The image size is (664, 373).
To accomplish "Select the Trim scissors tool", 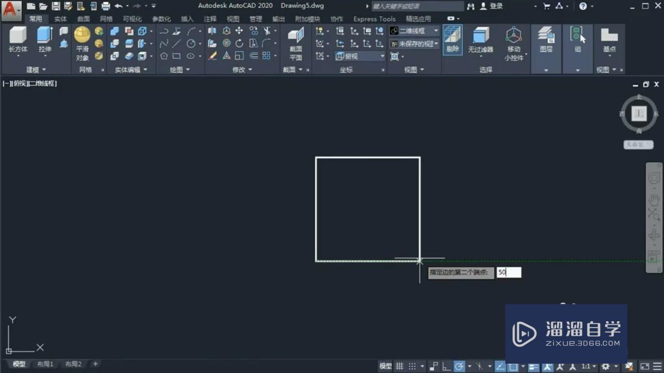I will tap(266, 31).
